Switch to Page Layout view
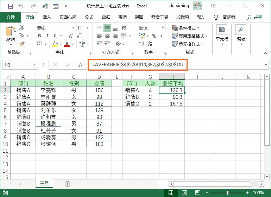The width and height of the screenshot is (271, 197). [184, 193]
